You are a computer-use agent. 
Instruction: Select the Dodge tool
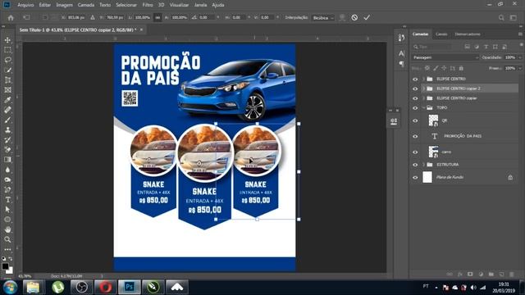point(7,179)
